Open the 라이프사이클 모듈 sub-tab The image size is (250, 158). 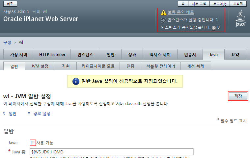(98, 66)
